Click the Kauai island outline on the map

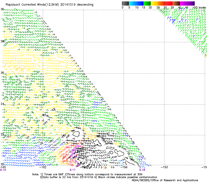(x=76, y=134)
